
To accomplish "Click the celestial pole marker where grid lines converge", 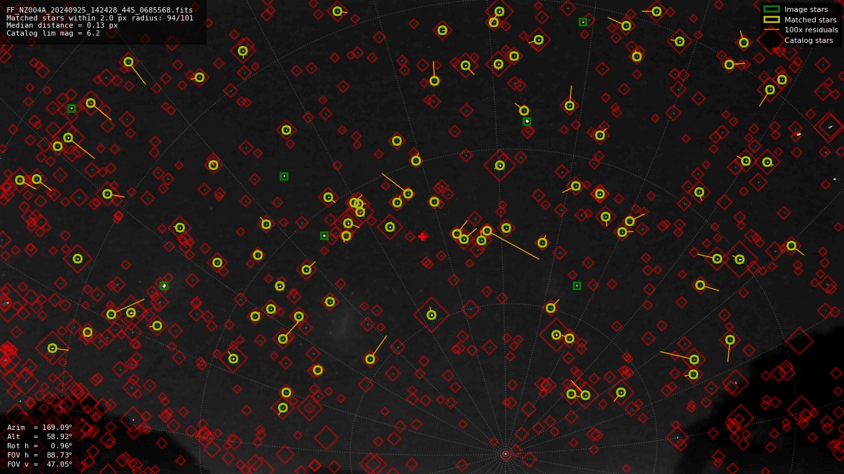I will [505, 454].
